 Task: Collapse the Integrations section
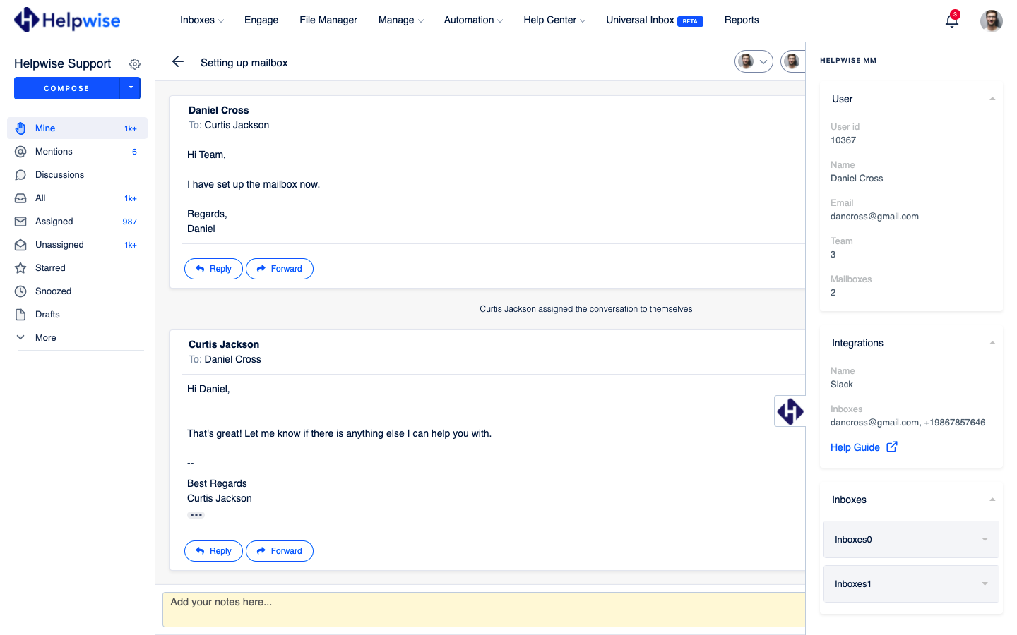coord(992,343)
